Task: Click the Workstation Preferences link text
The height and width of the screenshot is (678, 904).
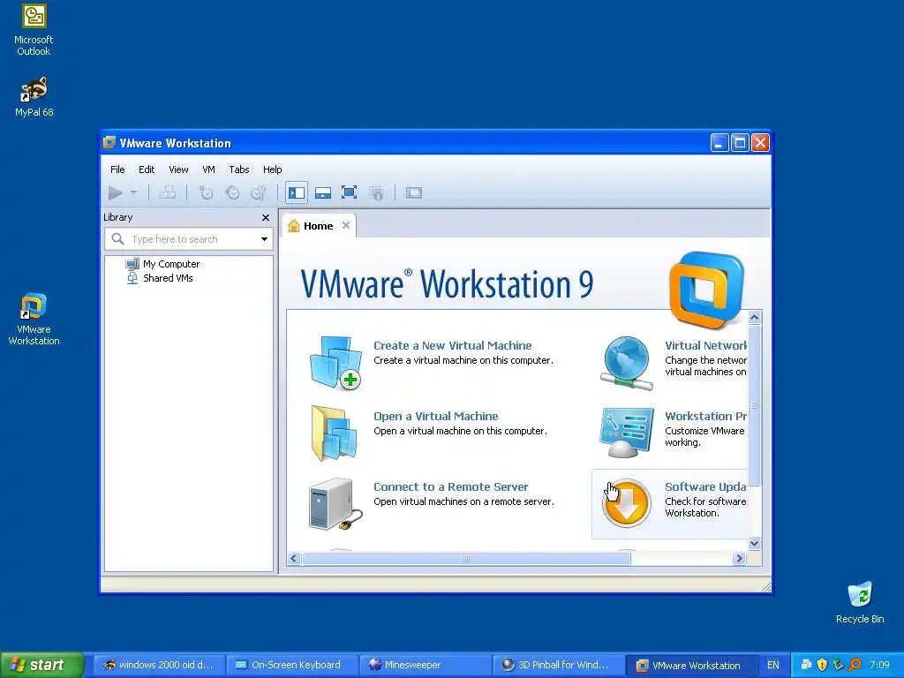Action: [x=705, y=417]
